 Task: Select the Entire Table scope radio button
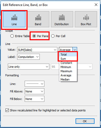pos(12,36)
